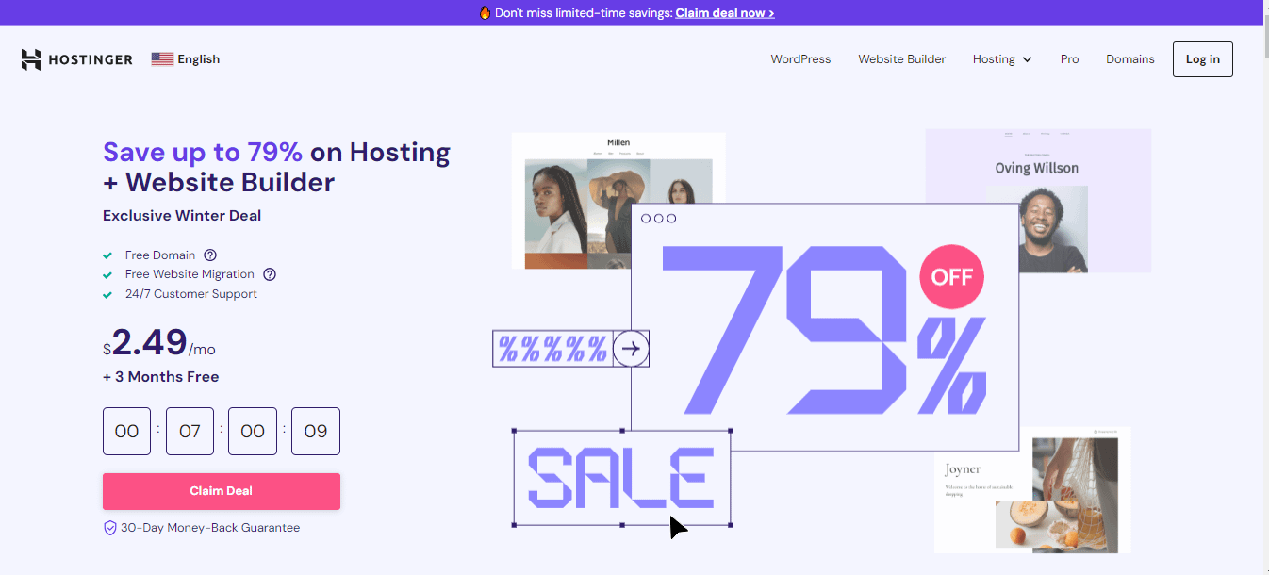Open the WordPress menu item

[x=800, y=59]
